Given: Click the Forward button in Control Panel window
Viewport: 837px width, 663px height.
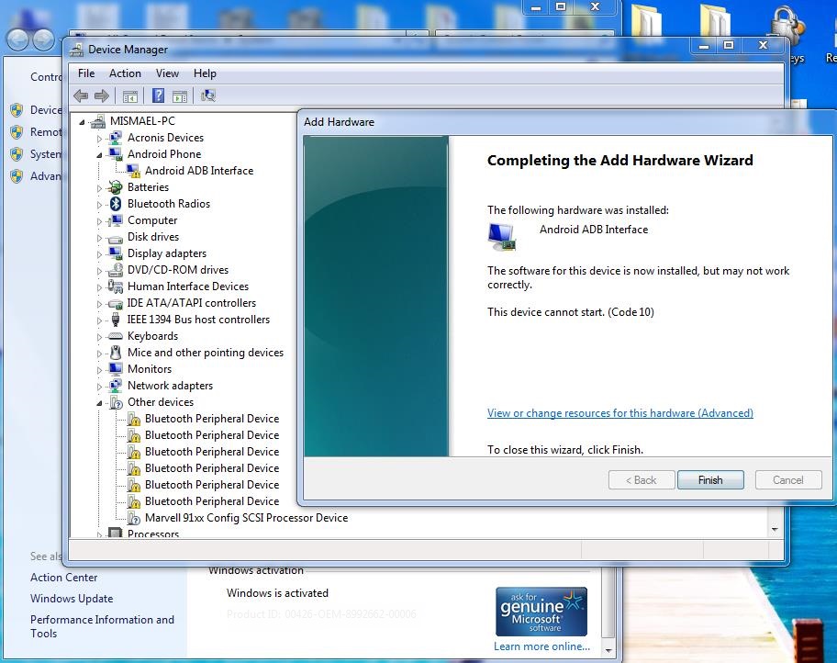Looking at the screenshot, I should (44, 39).
